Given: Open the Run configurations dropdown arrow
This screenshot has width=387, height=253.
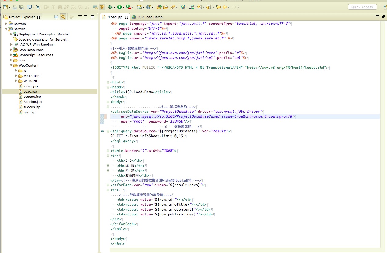Looking at the screenshot, I should (x=123, y=7).
